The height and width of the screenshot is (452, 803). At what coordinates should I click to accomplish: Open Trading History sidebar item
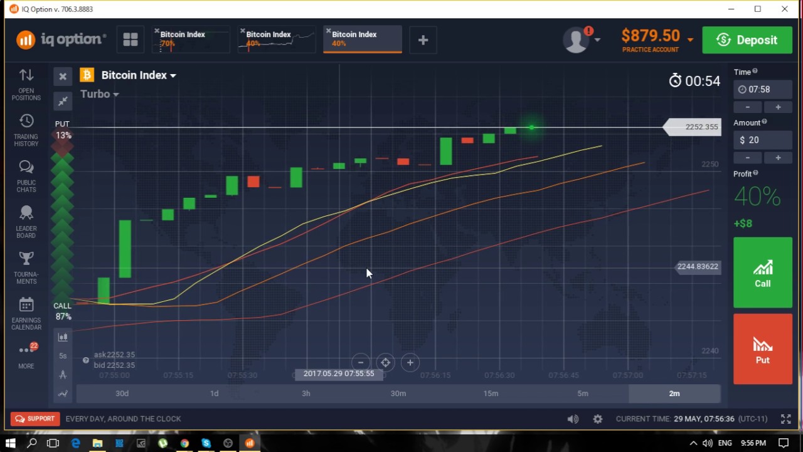(26, 131)
